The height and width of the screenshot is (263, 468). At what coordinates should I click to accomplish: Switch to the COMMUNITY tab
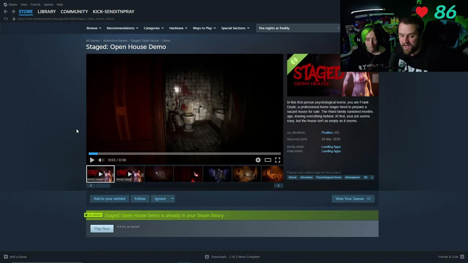74,12
